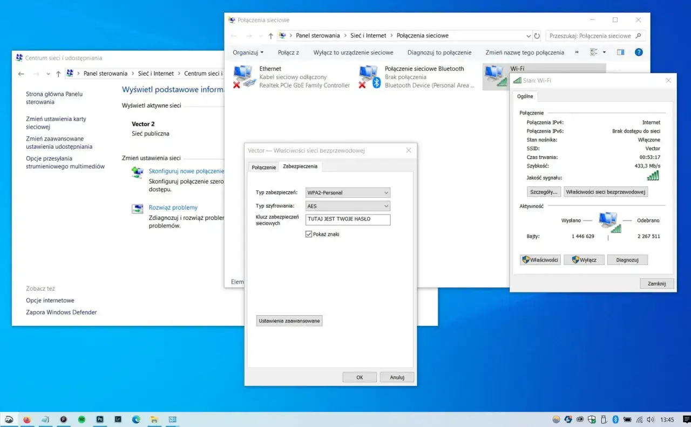Click the help question mark in Połączenia sieciowe
691x427 pixels.
[639, 52]
